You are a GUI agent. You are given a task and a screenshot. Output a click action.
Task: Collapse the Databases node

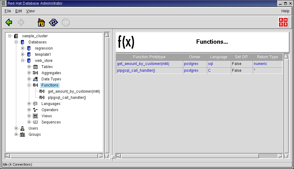[16, 42]
